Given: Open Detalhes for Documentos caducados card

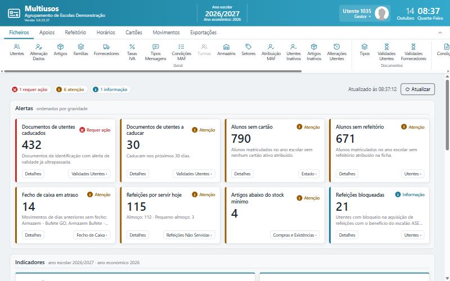Looking at the screenshot, I should click(x=33, y=174).
